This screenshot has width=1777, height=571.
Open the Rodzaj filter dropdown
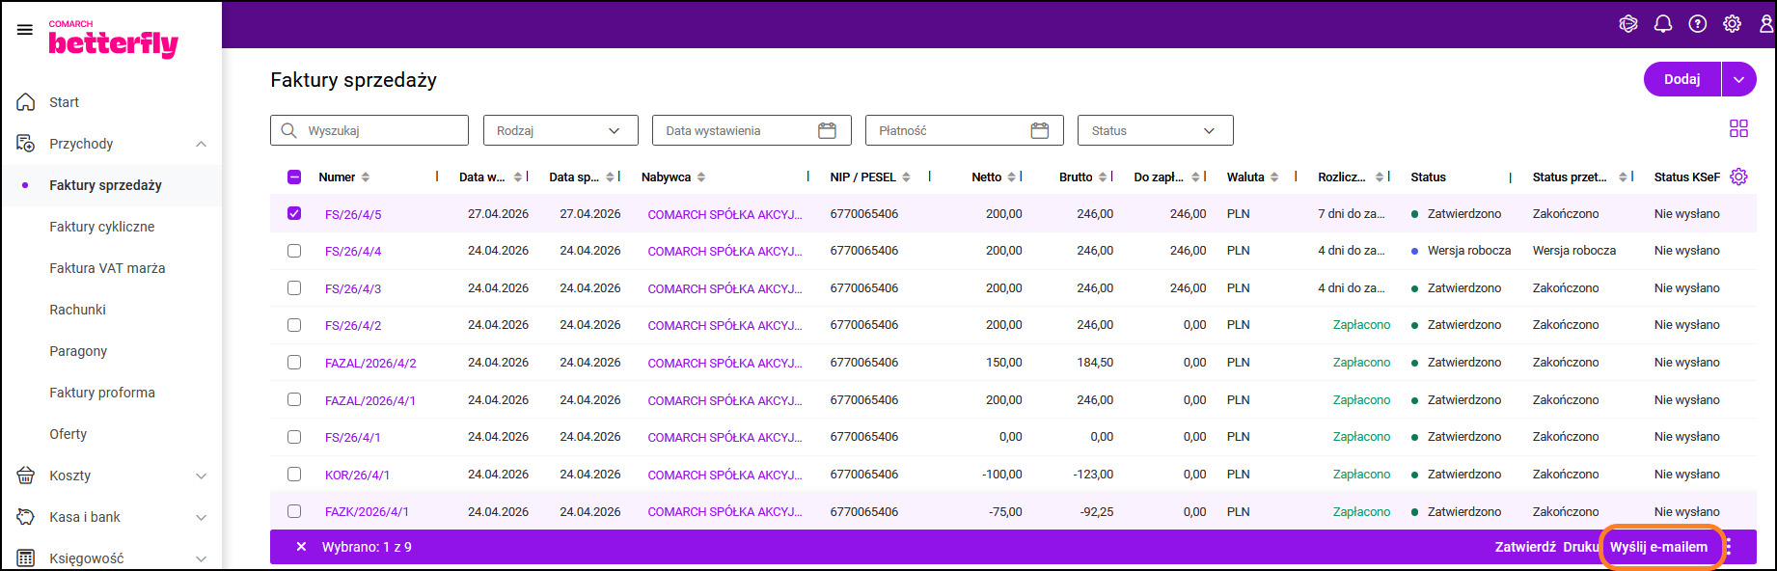[x=560, y=130]
